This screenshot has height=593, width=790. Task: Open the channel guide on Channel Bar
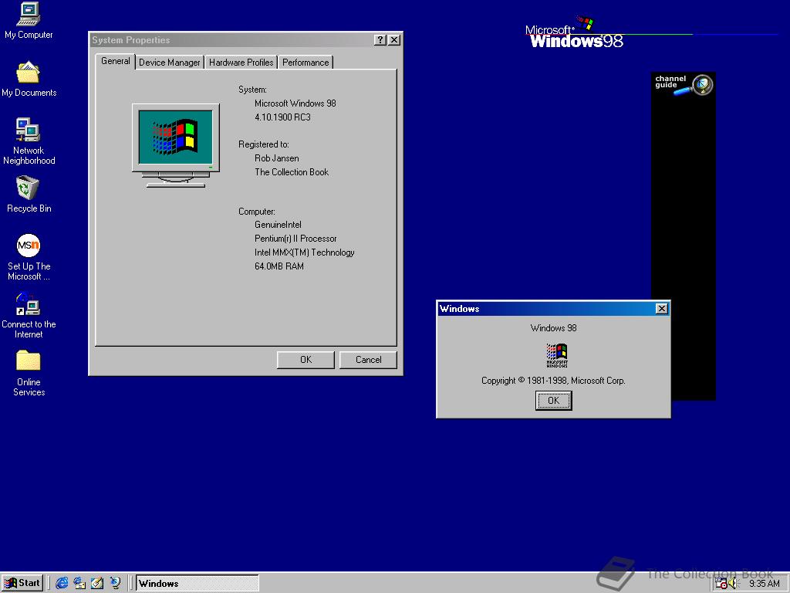684,84
